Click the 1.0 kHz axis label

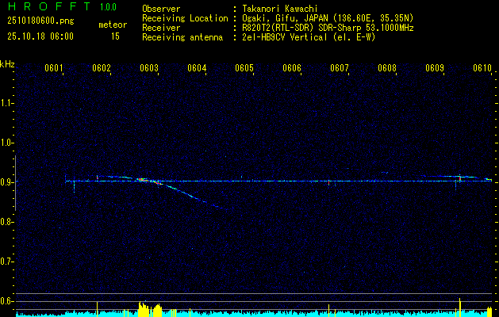[x=7, y=143]
